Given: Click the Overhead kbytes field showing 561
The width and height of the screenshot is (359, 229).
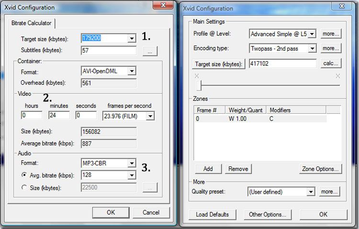Looking at the screenshot, I should pyautogui.click(x=109, y=83).
